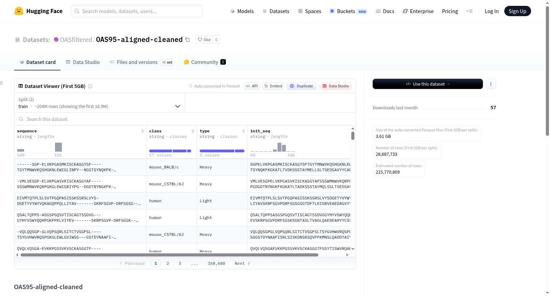
Task: Click the Community discussion count badge
Action: coord(223,62)
